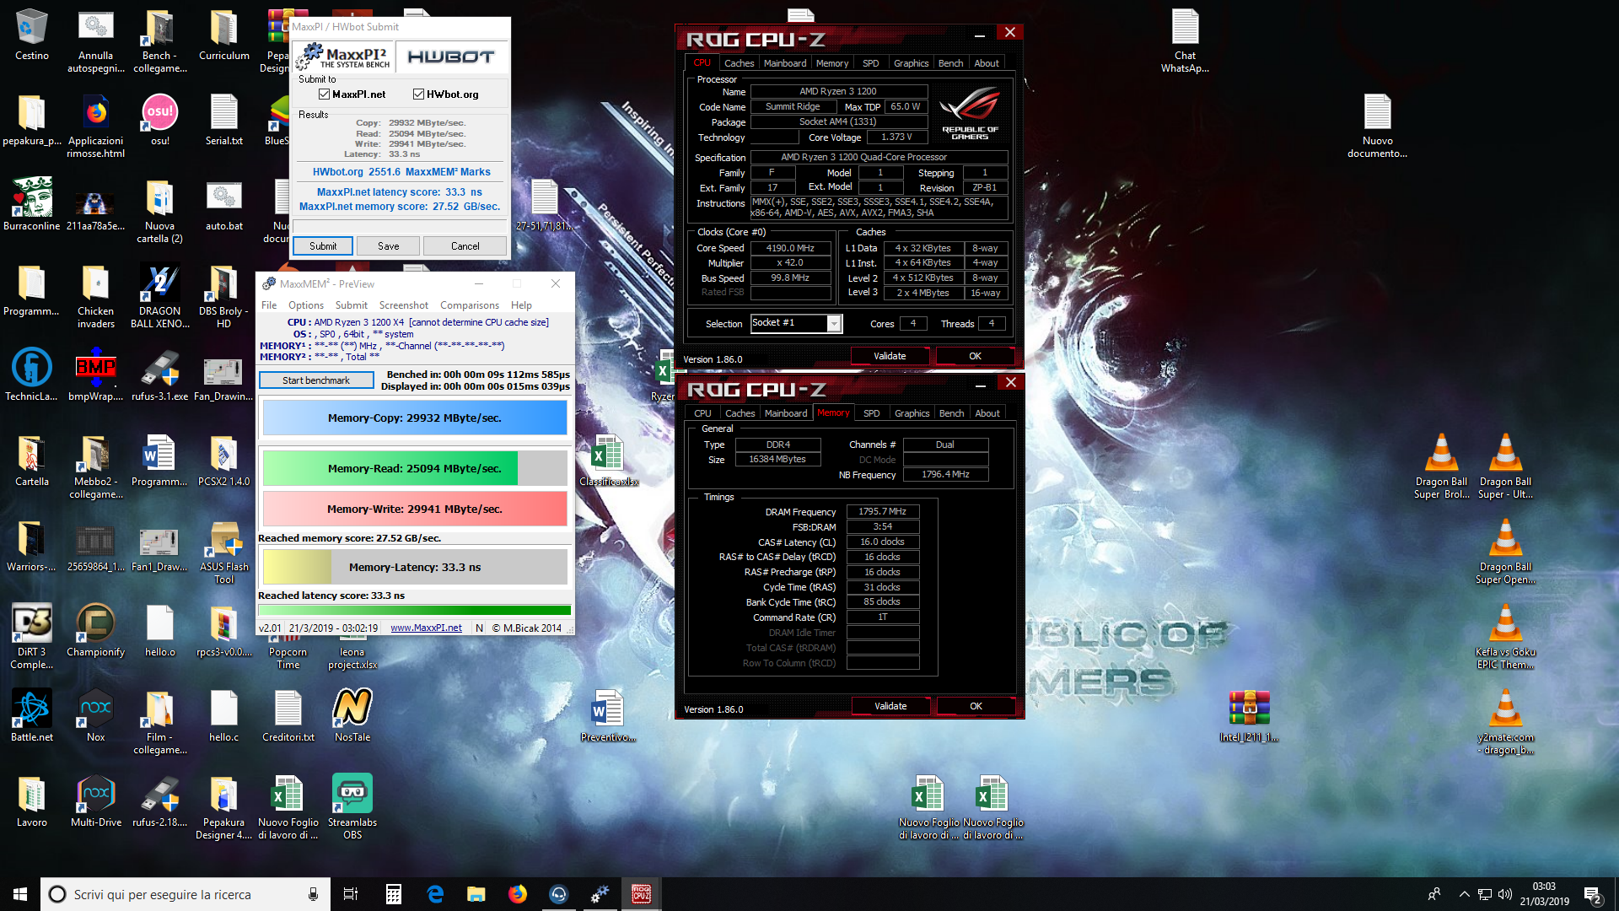Open the Dragon Ball Super Broly video file
The width and height of the screenshot is (1619, 911).
point(1441,467)
